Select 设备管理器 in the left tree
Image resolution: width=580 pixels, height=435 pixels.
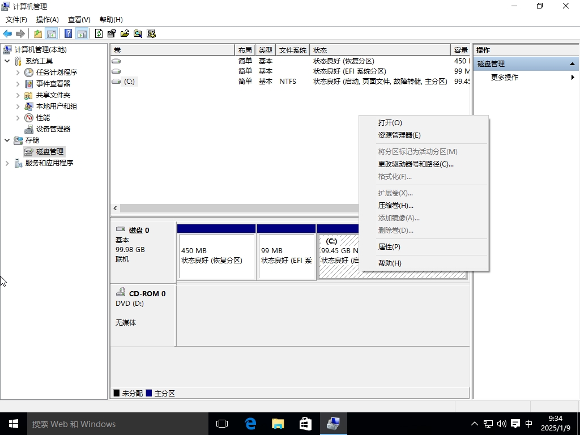click(53, 129)
